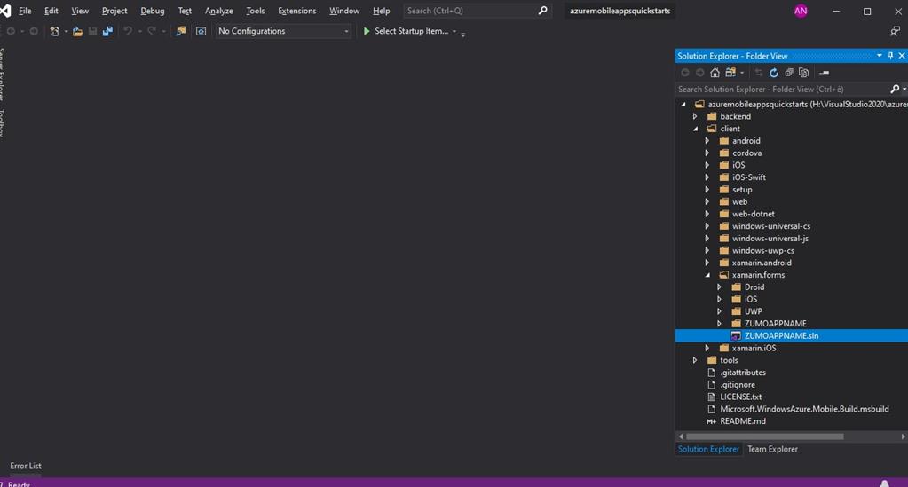
Task: Click the Undo arrow icon
Action: (128, 31)
